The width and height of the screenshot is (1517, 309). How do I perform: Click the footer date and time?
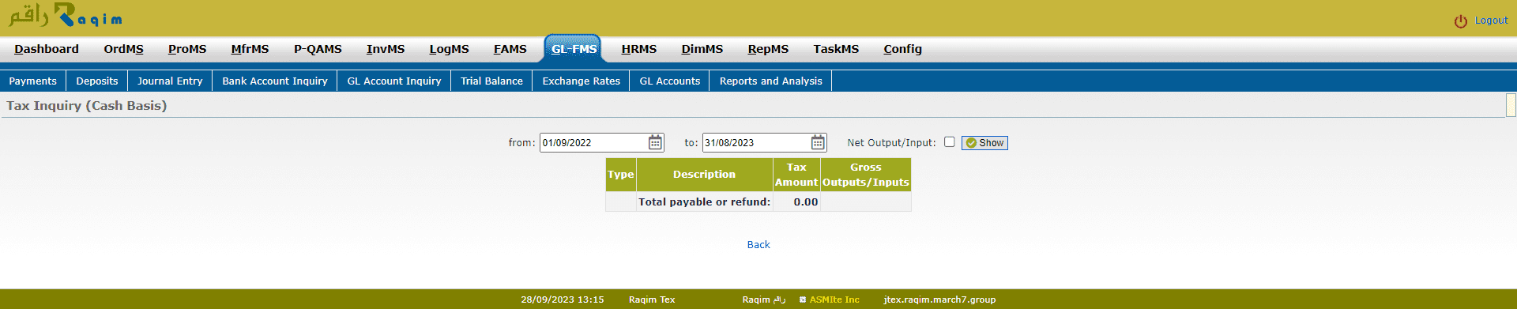pyautogui.click(x=563, y=300)
